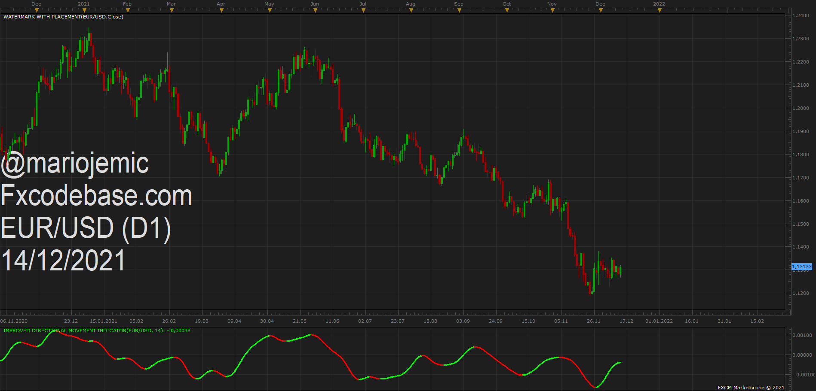Click the 0,00100 indicator scale label
Viewport: 816px width, 391px height.
click(802, 335)
